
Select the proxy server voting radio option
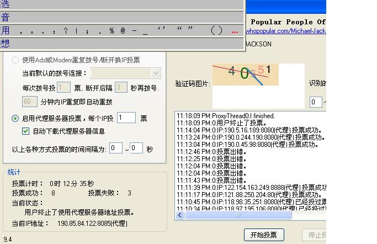(15, 118)
